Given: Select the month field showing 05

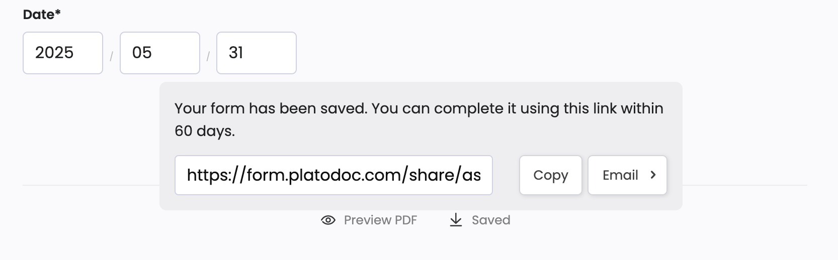Looking at the screenshot, I should click(x=159, y=53).
